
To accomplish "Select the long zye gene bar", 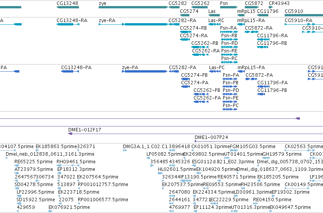I will click(133, 7).
